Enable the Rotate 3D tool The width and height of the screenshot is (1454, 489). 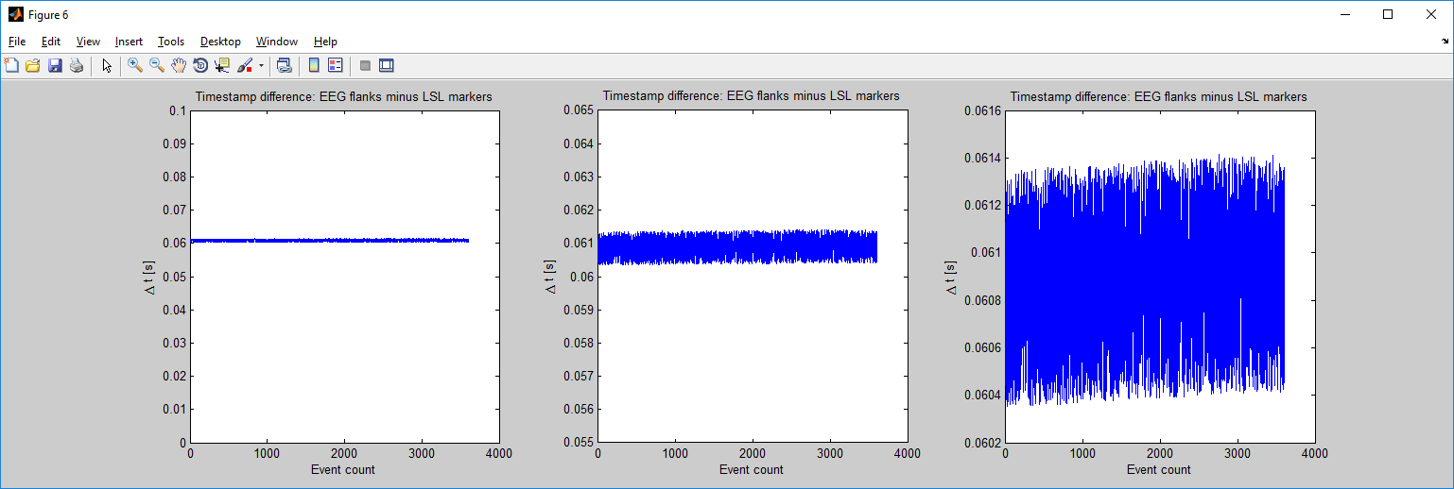[x=200, y=65]
